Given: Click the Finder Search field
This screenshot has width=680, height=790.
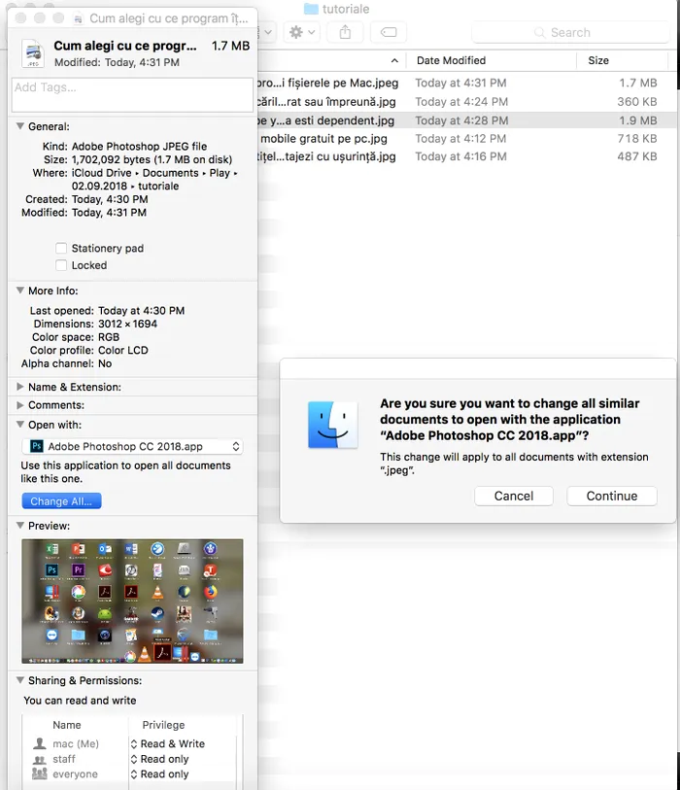Looking at the screenshot, I should point(570,32).
